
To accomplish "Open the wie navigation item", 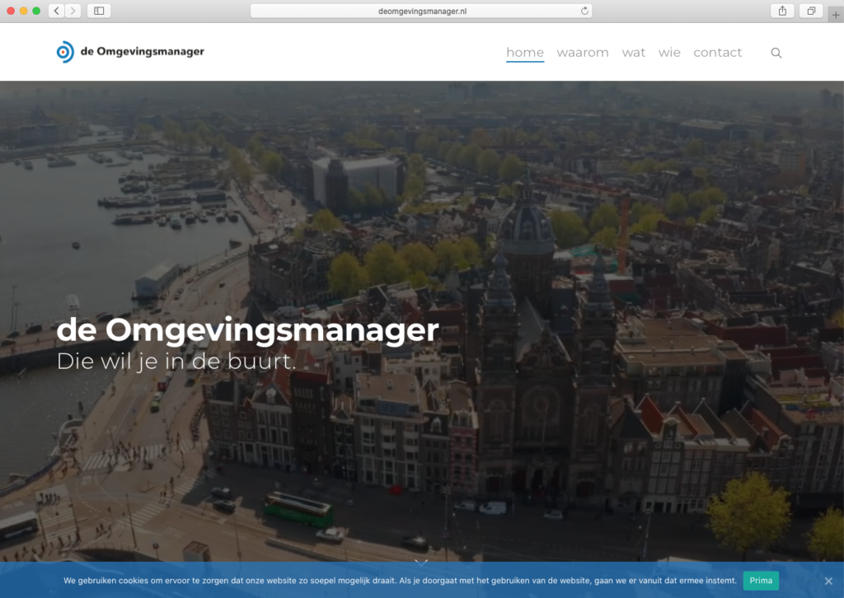I will click(x=669, y=53).
